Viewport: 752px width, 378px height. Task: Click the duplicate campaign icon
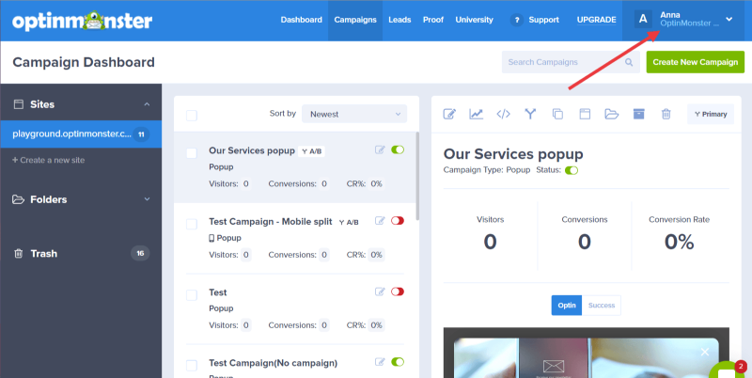[x=557, y=115]
